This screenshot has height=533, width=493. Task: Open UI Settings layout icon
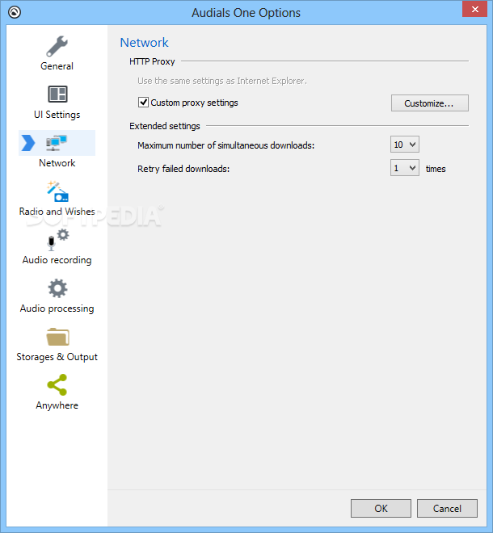57,94
